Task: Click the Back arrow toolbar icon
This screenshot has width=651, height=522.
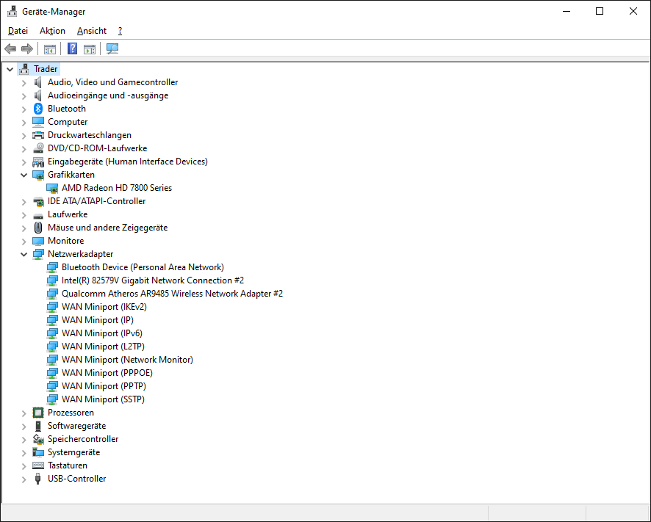Action: coord(10,49)
